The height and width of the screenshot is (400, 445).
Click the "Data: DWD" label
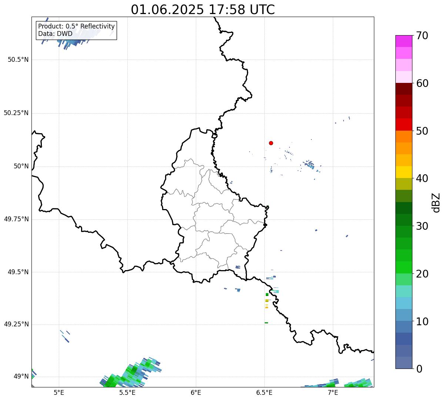point(55,34)
